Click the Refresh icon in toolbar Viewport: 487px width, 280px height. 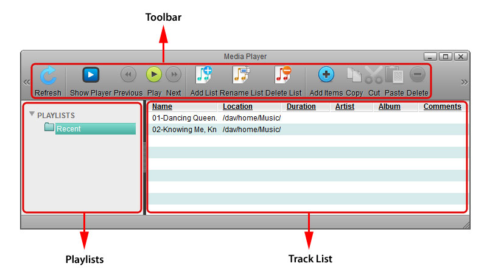coord(48,75)
